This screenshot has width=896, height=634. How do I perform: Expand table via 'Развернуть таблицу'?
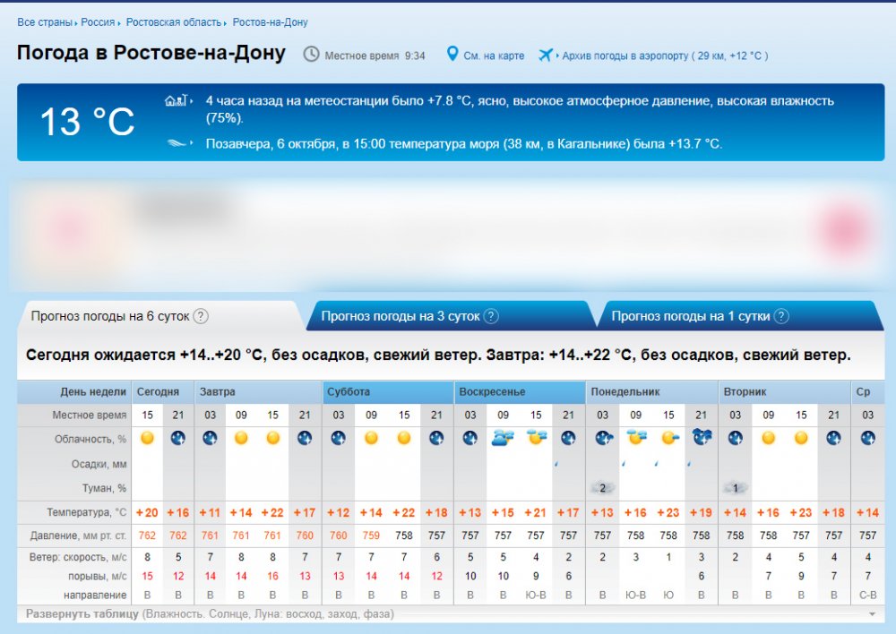coord(82,614)
